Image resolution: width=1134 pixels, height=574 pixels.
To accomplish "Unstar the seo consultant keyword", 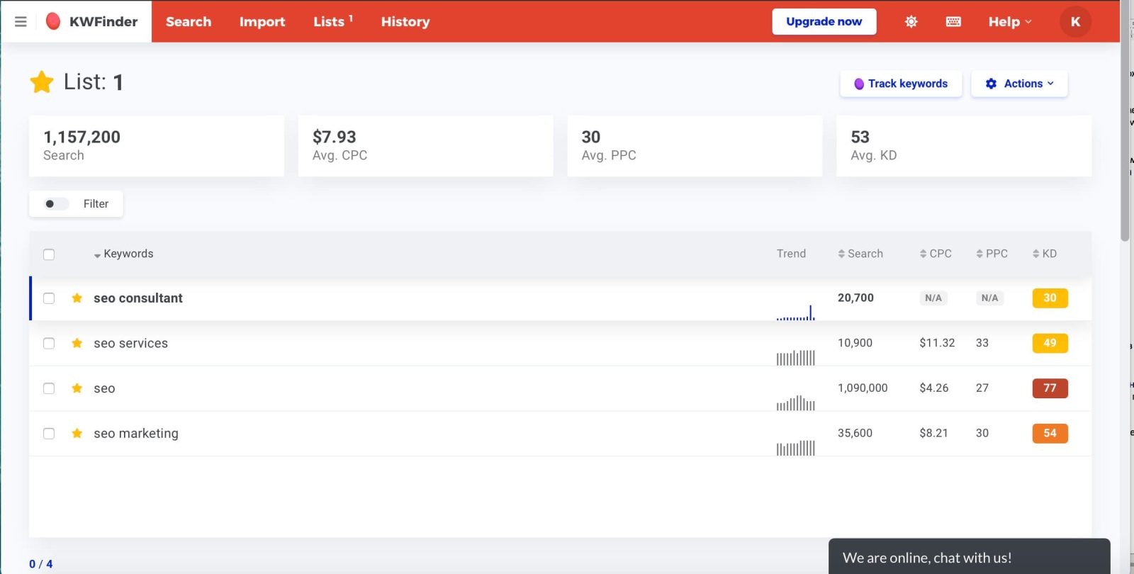I will pyautogui.click(x=77, y=298).
